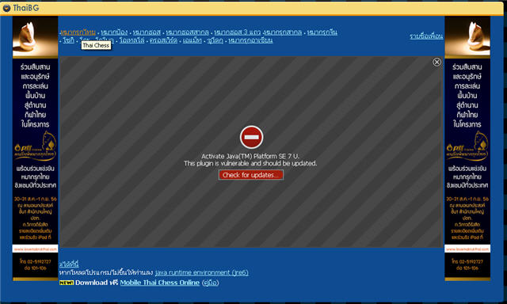This screenshot has width=507, height=304.
Task: Open the หมากรุกจีน (Chinese chess) link
Action: click(x=322, y=32)
